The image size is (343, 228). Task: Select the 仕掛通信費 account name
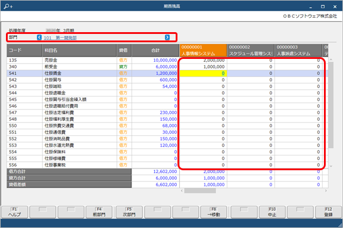coord(55,132)
